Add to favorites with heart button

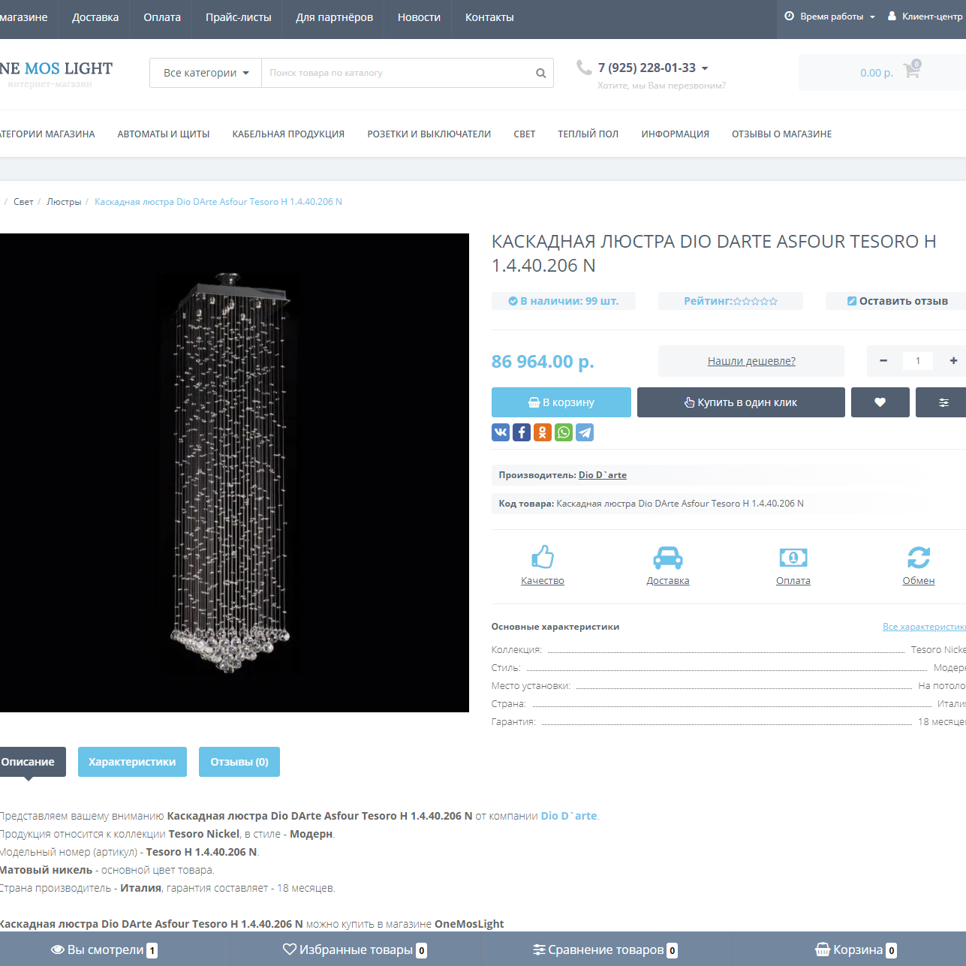[x=880, y=402]
